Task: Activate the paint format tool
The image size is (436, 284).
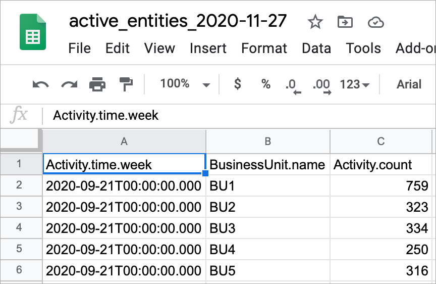Action: point(125,84)
